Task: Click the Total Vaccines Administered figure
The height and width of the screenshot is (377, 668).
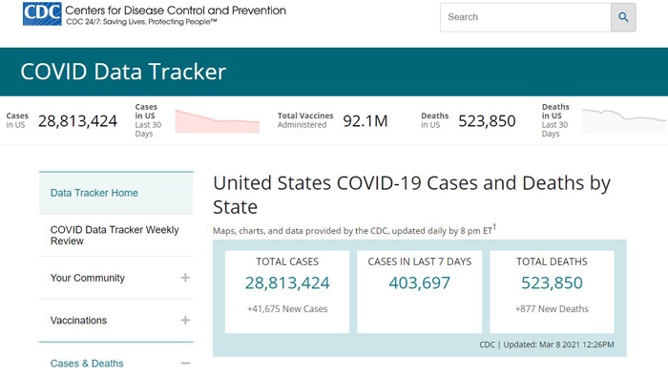Action: [365, 121]
